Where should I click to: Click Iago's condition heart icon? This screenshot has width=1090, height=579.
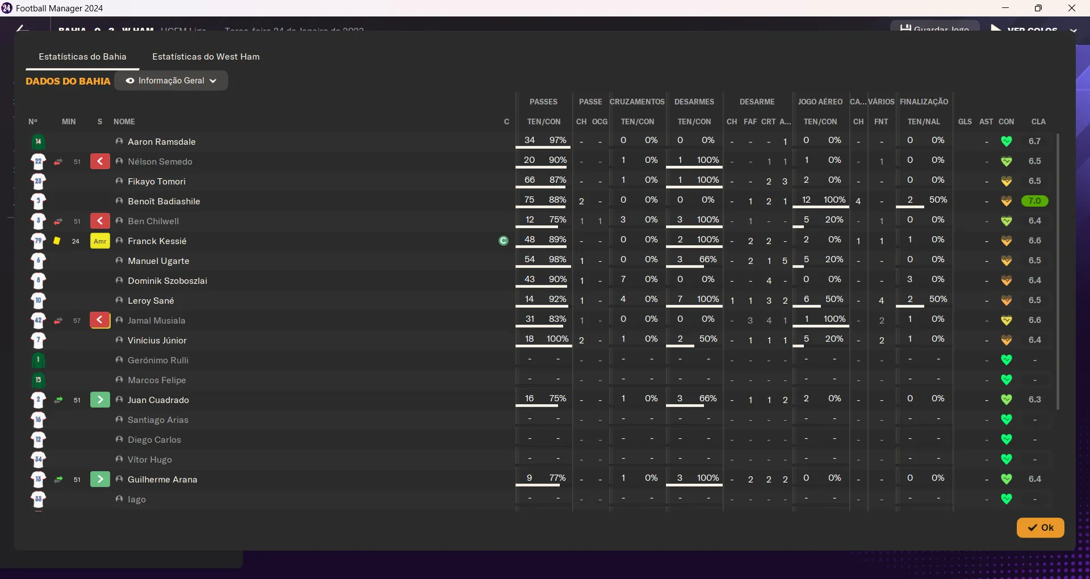(1007, 499)
